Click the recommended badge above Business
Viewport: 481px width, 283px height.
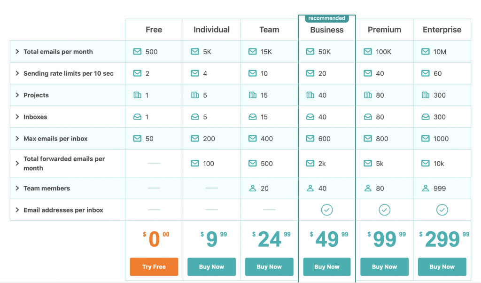coord(327,18)
